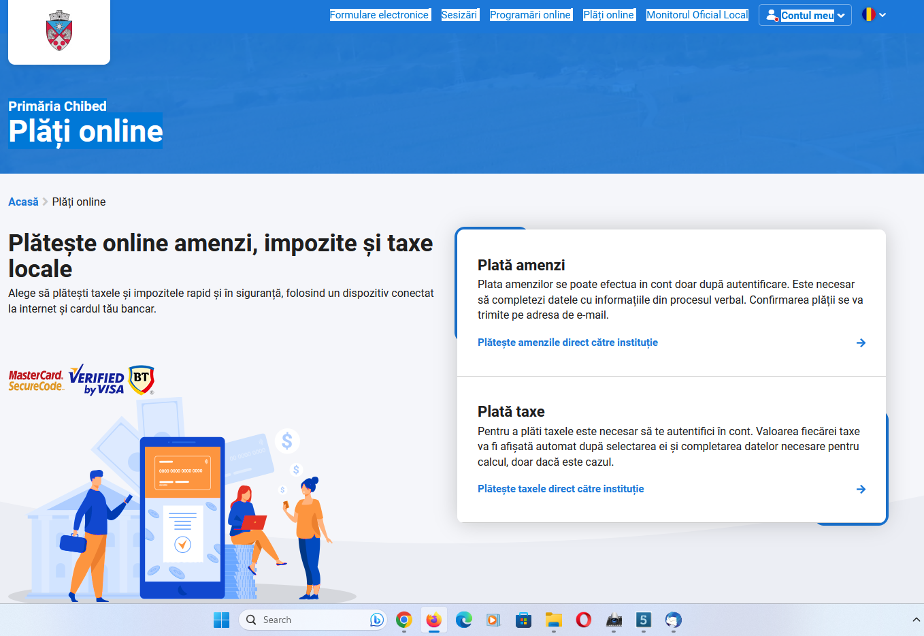
Task: Expand the Contul meu account dropdown
Action: click(x=806, y=15)
